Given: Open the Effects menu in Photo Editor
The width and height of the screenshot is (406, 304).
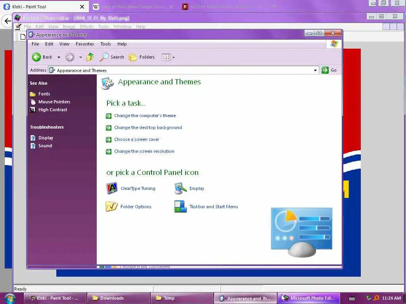Looking at the screenshot, I should [87, 27].
